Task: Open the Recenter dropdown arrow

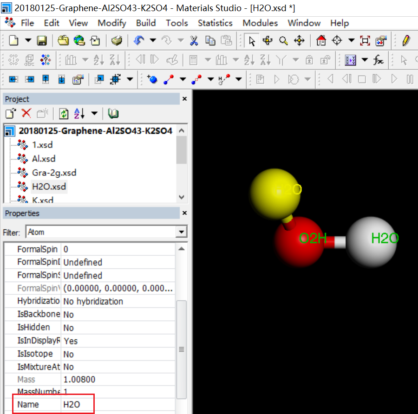Action: pos(352,40)
